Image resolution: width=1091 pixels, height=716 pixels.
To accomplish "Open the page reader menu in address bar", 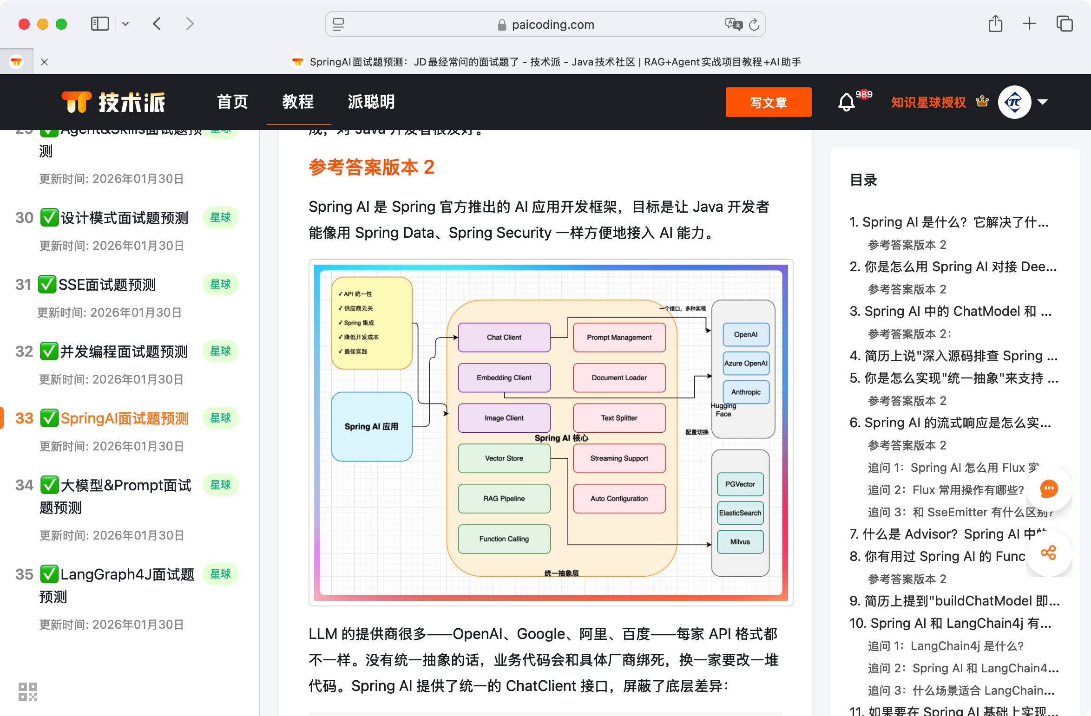I will click(339, 24).
